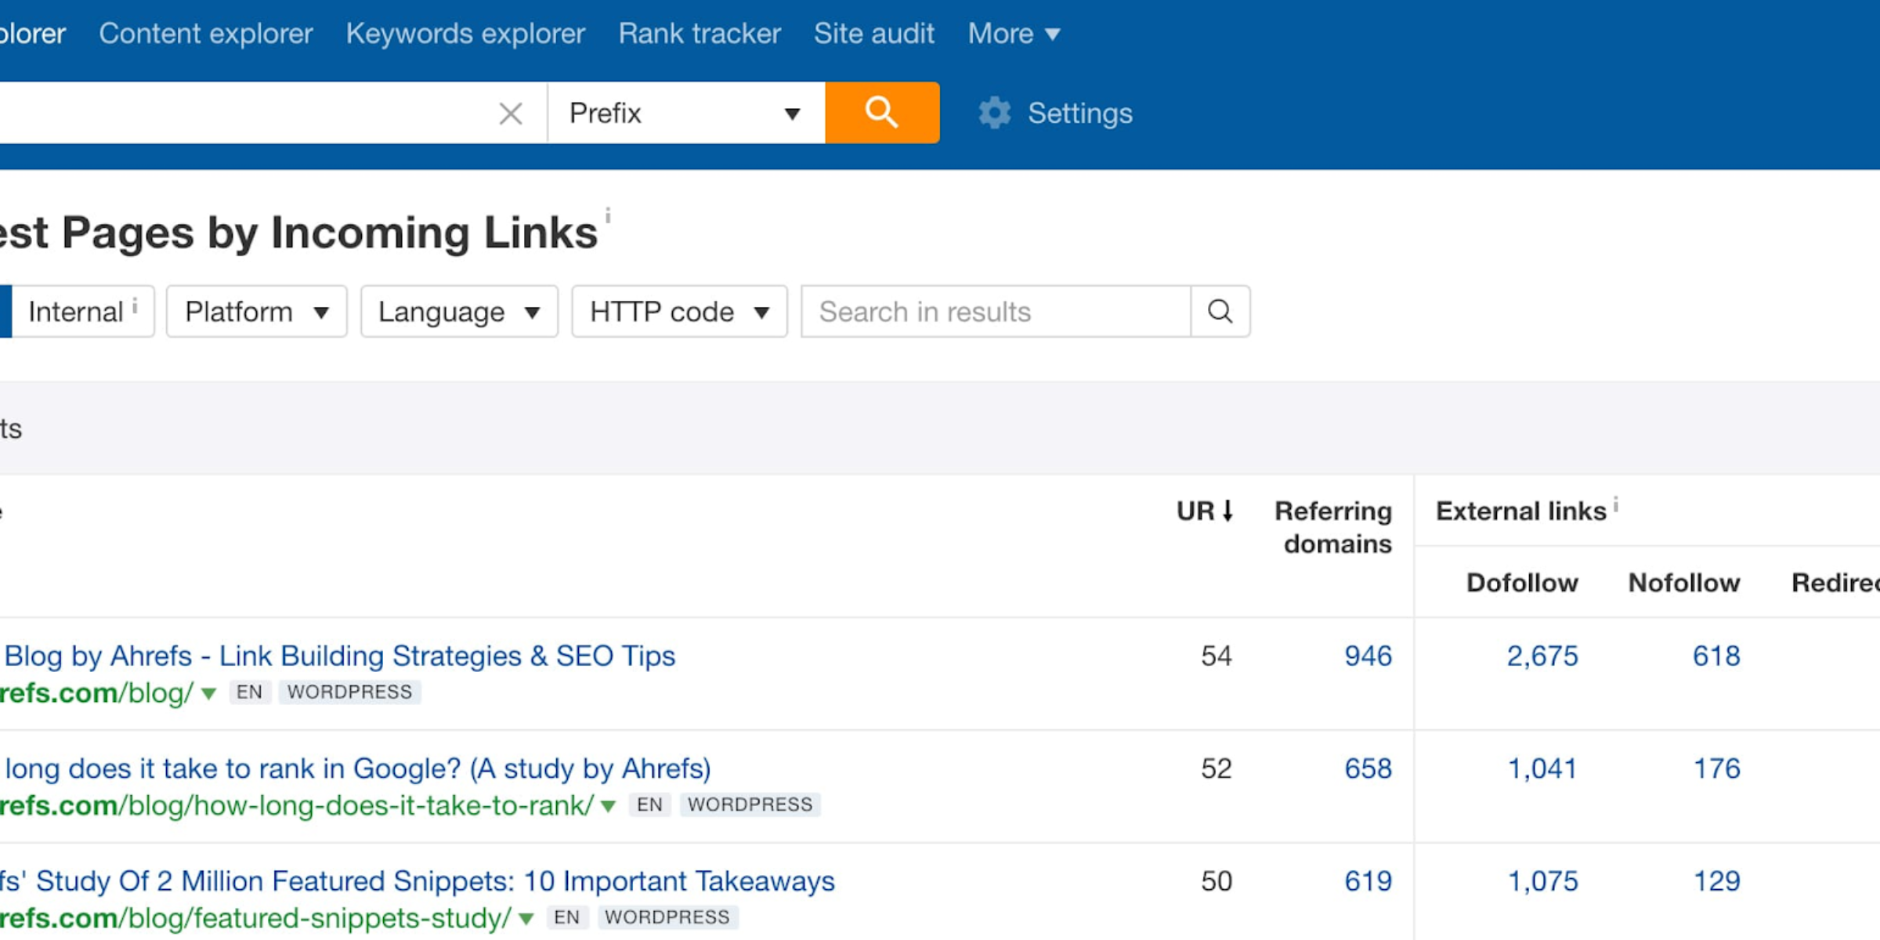
Task: Expand the arrow after featured-snippets-study URL
Action: point(526,919)
